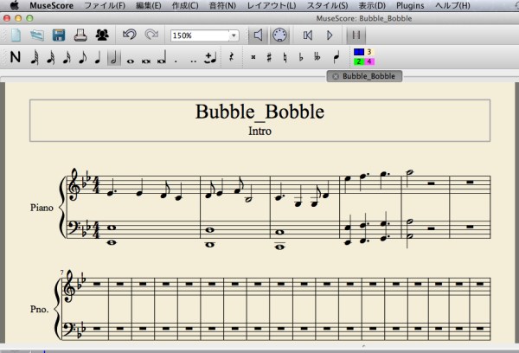Apply a natural accidental
Image resolution: width=519 pixels, height=353 pixels.
tap(285, 58)
